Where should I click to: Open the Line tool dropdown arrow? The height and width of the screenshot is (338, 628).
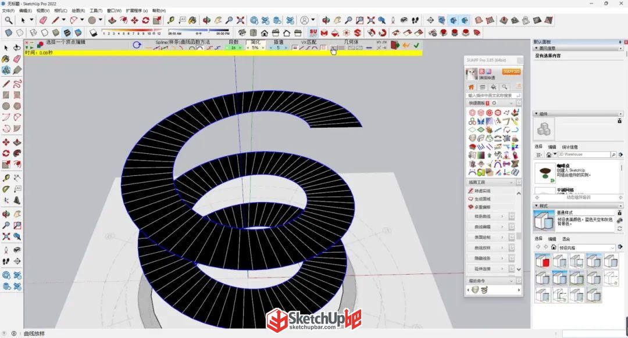click(x=63, y=20)
